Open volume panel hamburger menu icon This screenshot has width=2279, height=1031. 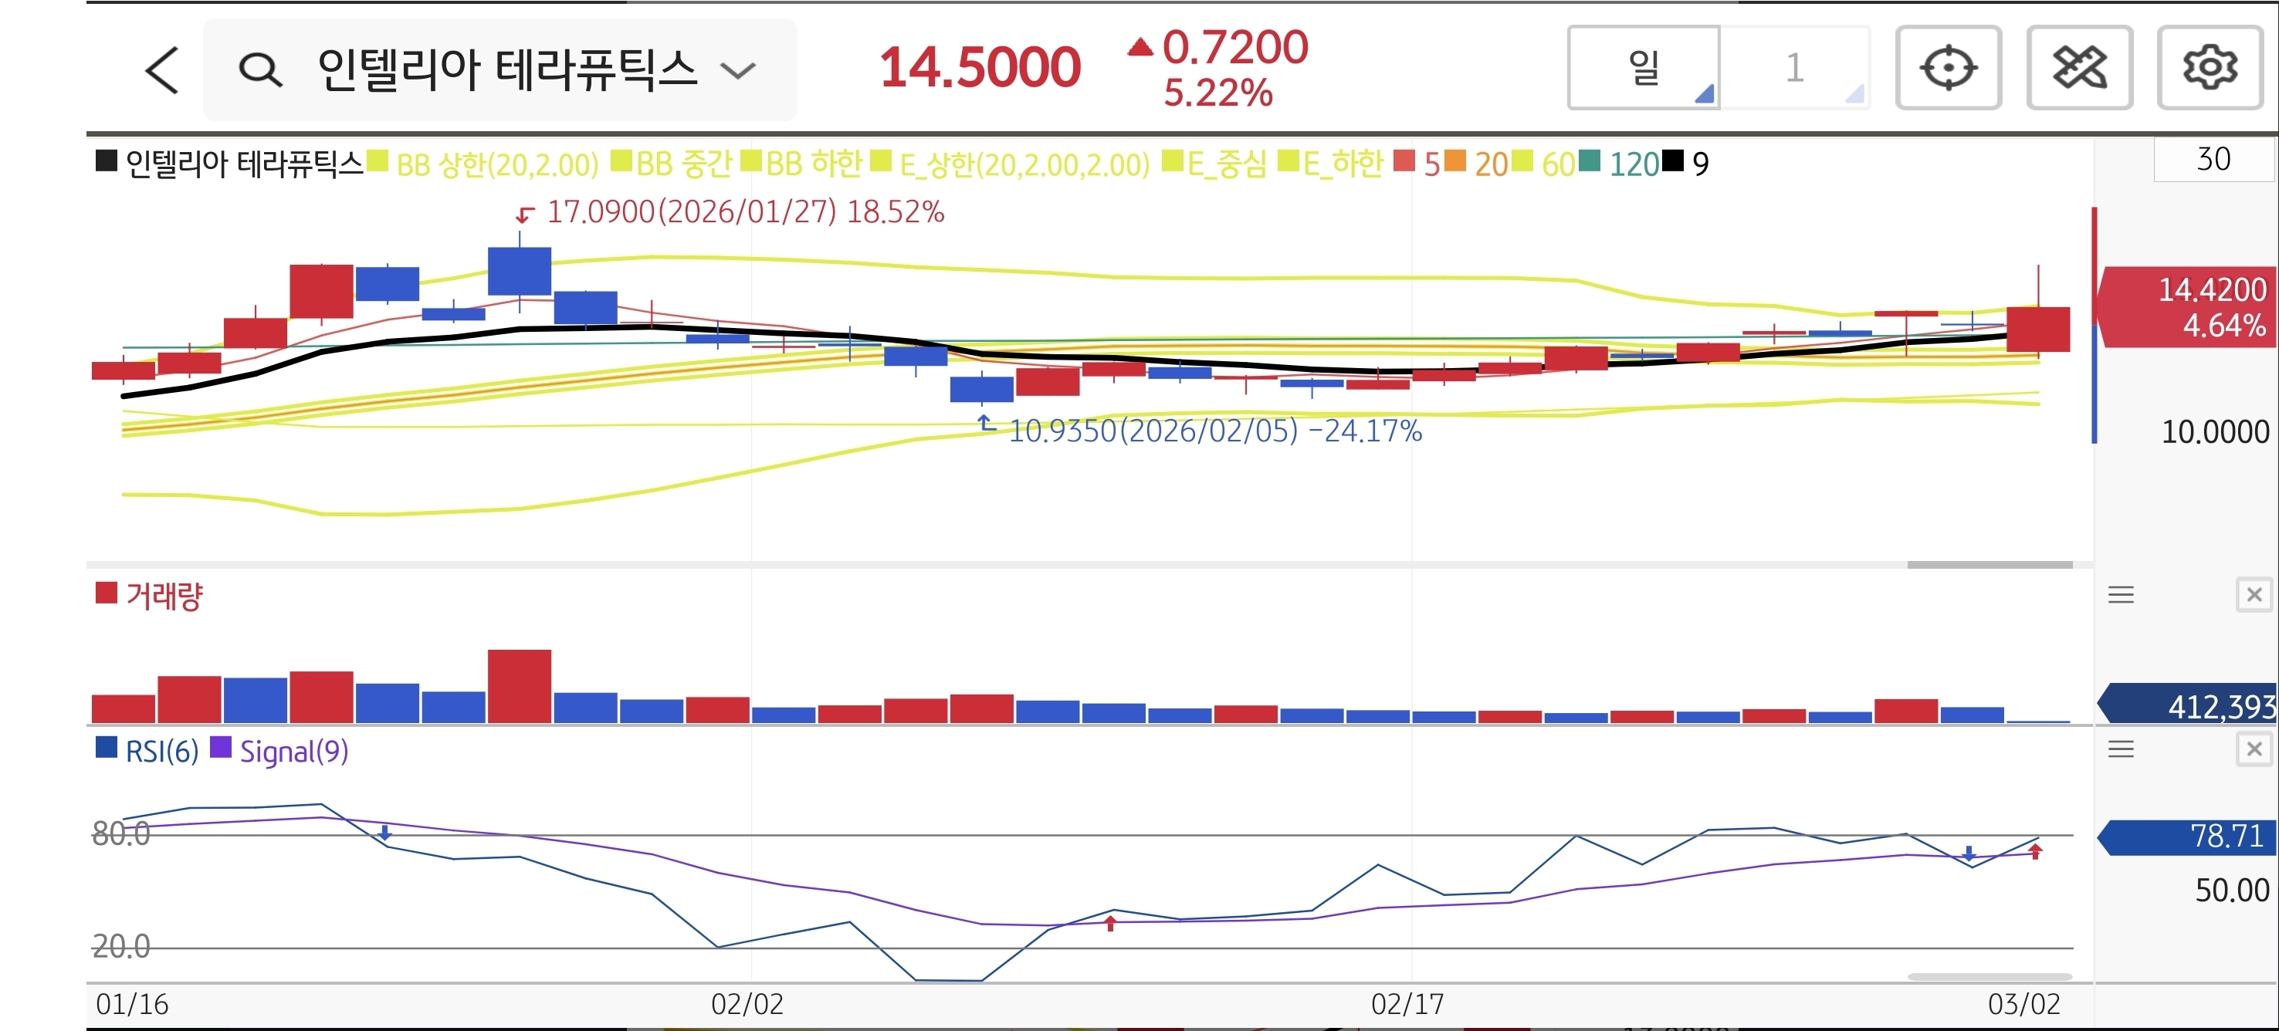coord(2121,594)
